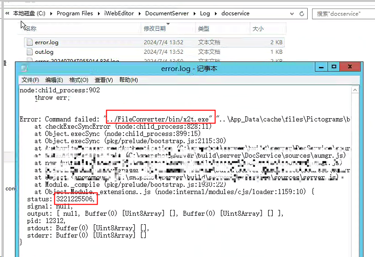Go to iWebEditor folder in the breadcrumb
The width and height of the screenshot is (375, 257).
coord(119,13)
